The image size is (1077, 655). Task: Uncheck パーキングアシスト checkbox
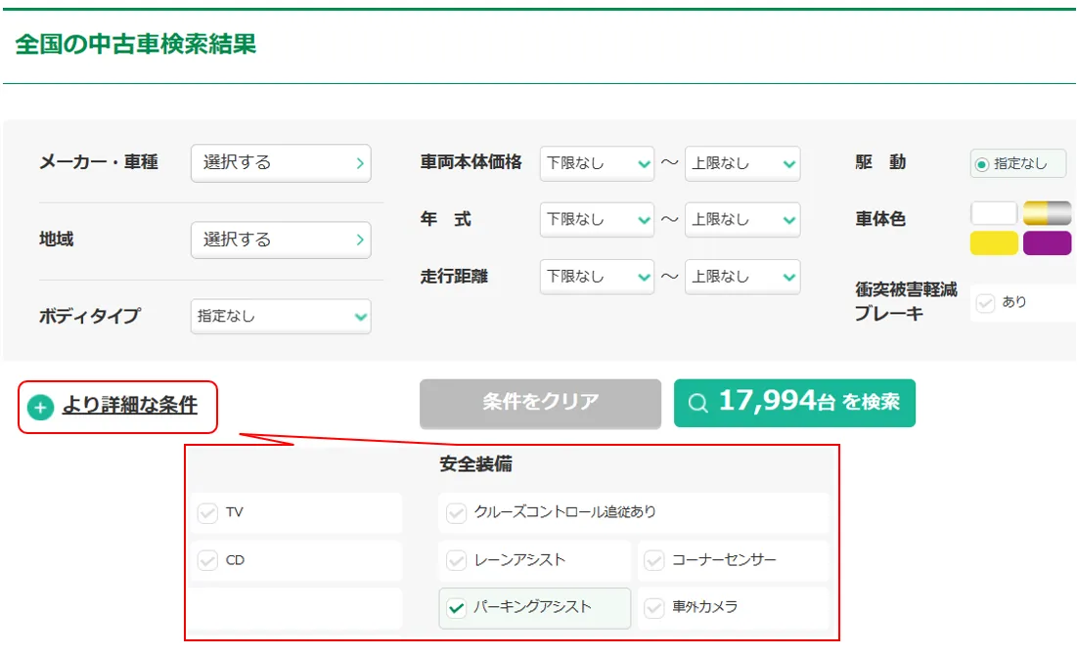[x=456, y=608]
